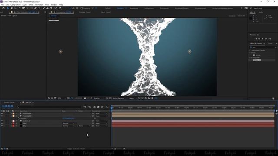Click the Draft 3D icon in timeline

(90, 107)
